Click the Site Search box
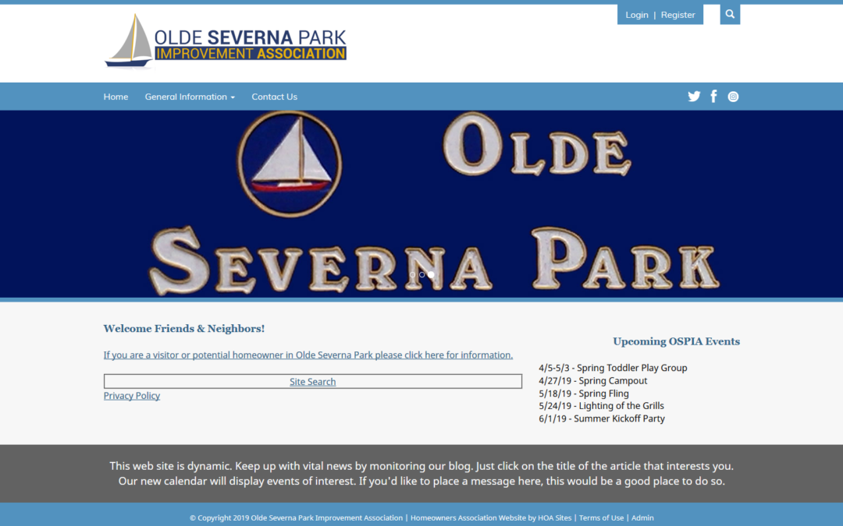843x526 pixels. pyautogui.click(x=313, y=382)
